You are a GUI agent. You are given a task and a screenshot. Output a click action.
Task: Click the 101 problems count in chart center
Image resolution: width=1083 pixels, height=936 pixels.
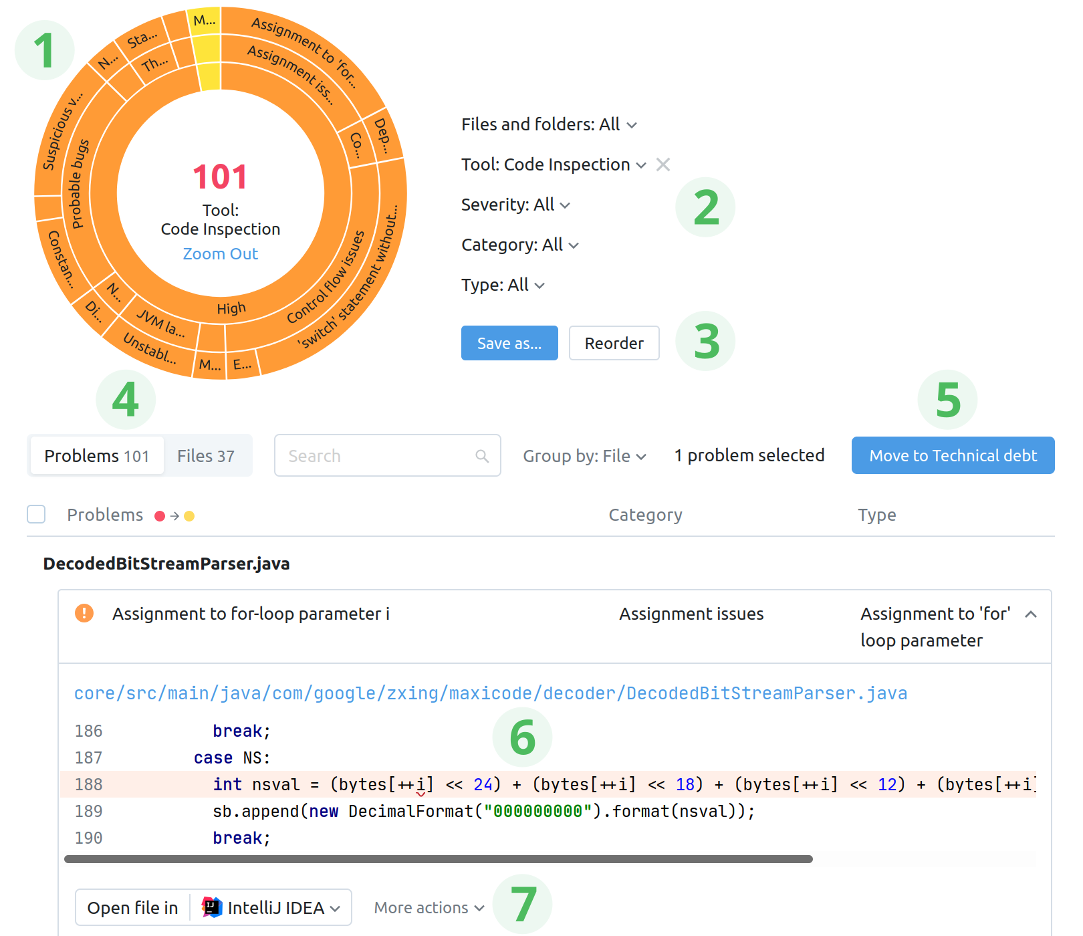pos(220,177)
